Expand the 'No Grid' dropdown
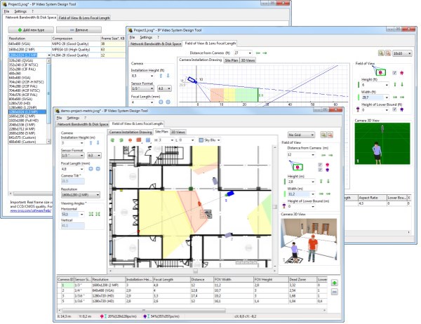 click(302, 134)
